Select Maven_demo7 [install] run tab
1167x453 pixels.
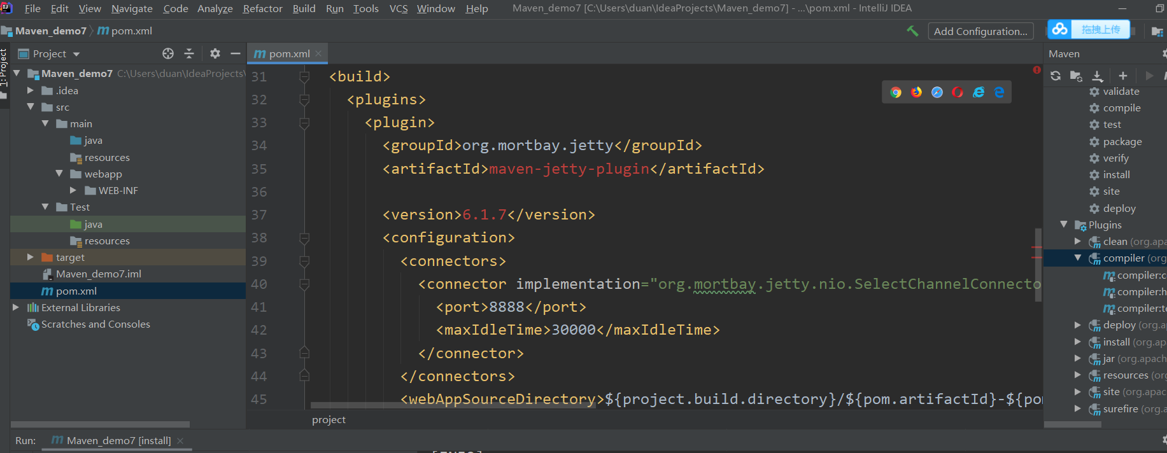coord(118,440)
